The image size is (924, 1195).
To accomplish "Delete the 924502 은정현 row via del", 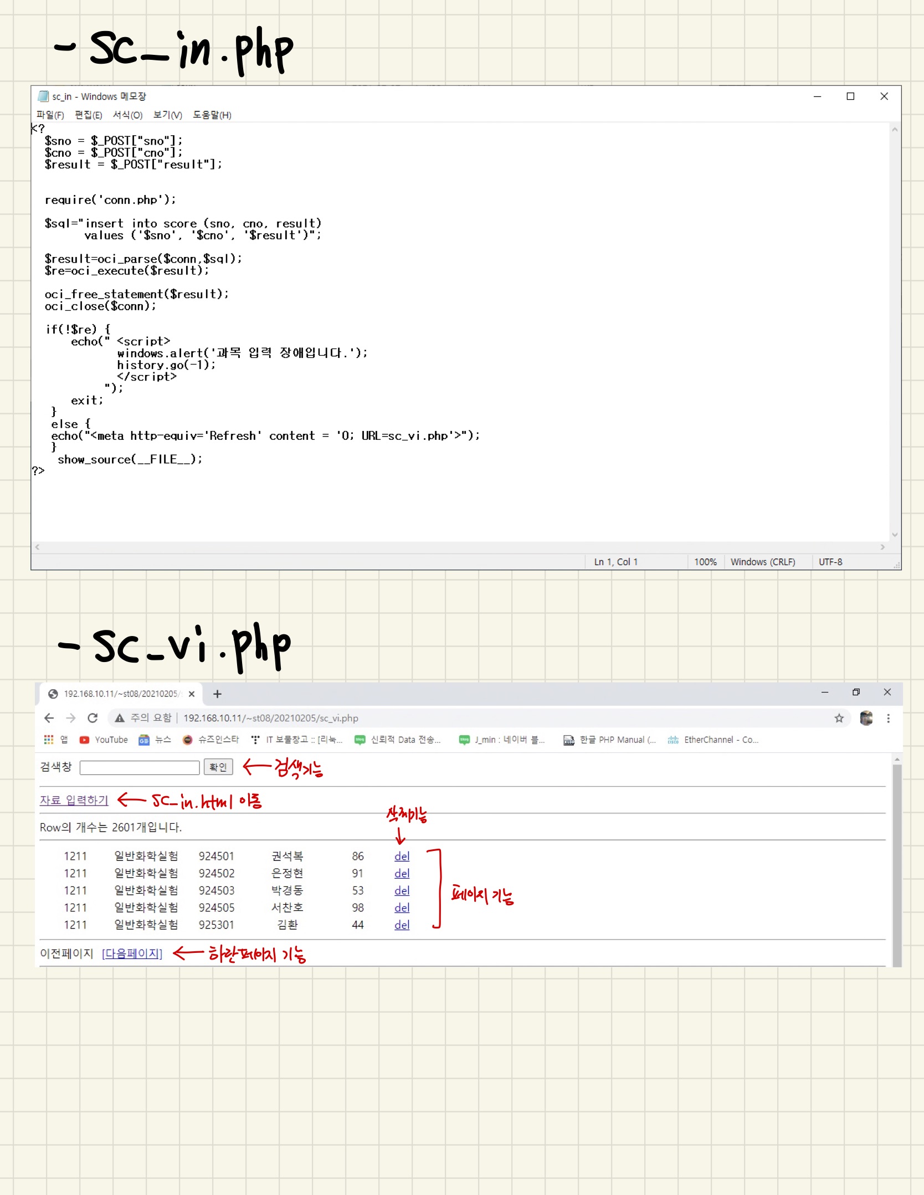I will coord(402,873).
